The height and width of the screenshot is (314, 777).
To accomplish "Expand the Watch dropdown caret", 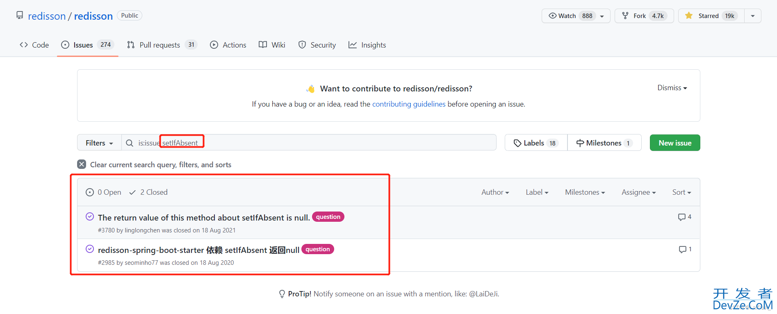I will click(602, 16).
